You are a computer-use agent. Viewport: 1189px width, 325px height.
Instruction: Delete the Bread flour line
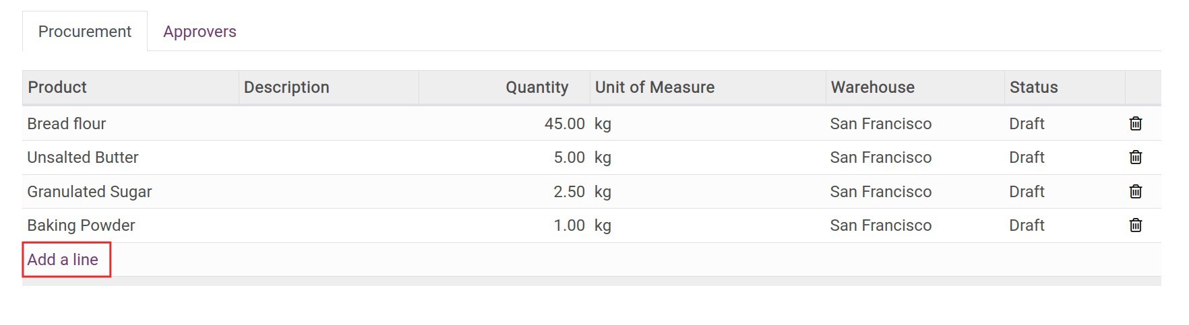point(1135,124)
